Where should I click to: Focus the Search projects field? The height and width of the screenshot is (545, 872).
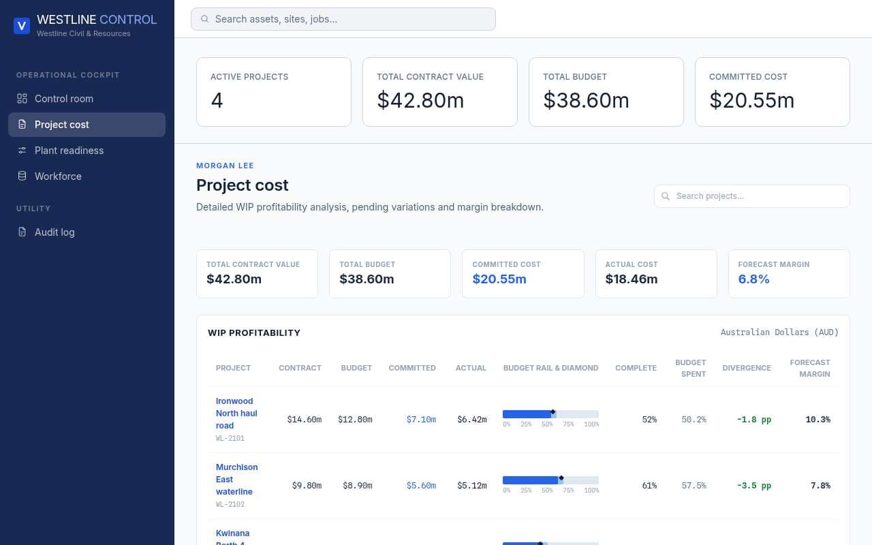(752, 196)
